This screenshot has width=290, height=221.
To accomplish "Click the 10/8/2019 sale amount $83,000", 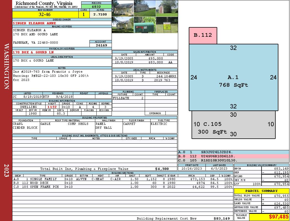I will (x=156, y=62).
